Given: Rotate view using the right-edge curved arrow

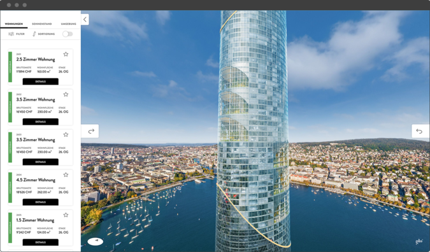Looking at the screenshot, I should pos(420,131).
